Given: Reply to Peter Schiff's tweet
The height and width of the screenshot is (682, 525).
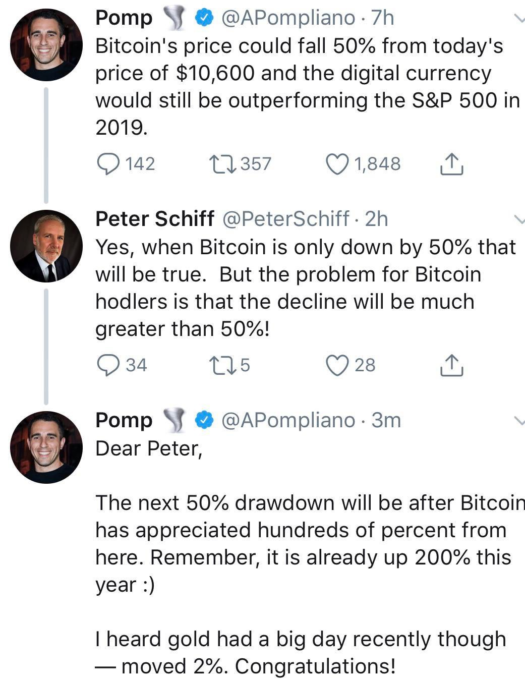Looking at the screenshot, I should [x=107, y=365].
